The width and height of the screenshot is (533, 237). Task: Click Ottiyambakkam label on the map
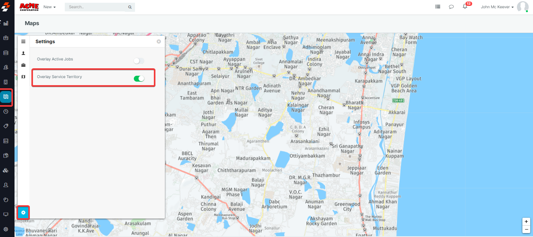point(307,156)
